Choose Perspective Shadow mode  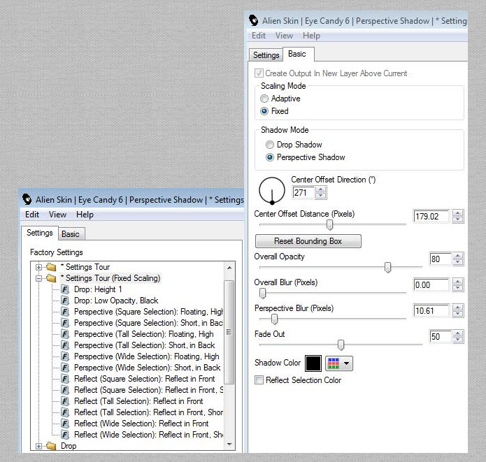click(270, 157)
